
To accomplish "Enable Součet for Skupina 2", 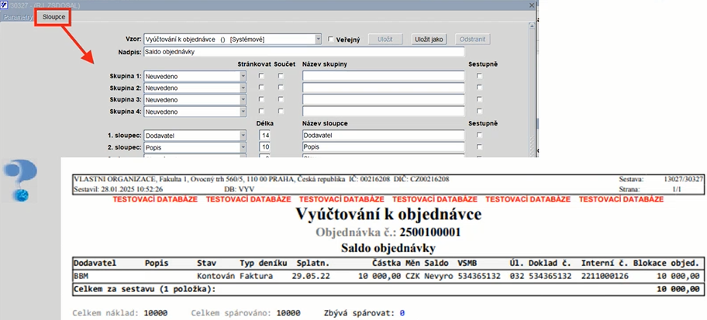I will click(x=281, y=88).
